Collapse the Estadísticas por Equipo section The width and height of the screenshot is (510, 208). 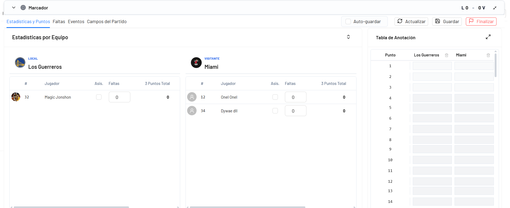coord(348,37)
